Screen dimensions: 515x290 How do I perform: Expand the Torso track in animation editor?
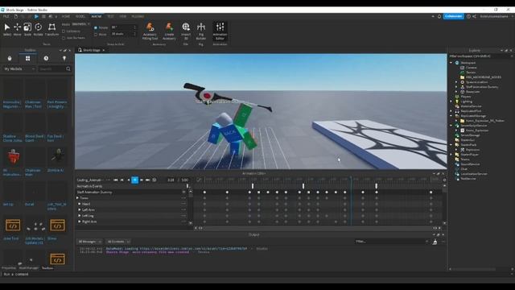coord(78,198)
